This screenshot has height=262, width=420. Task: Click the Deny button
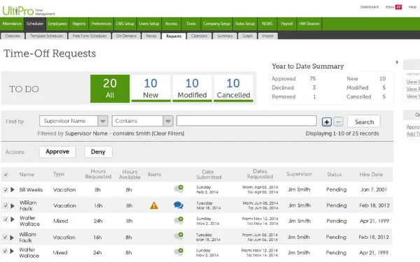point(98,152)
